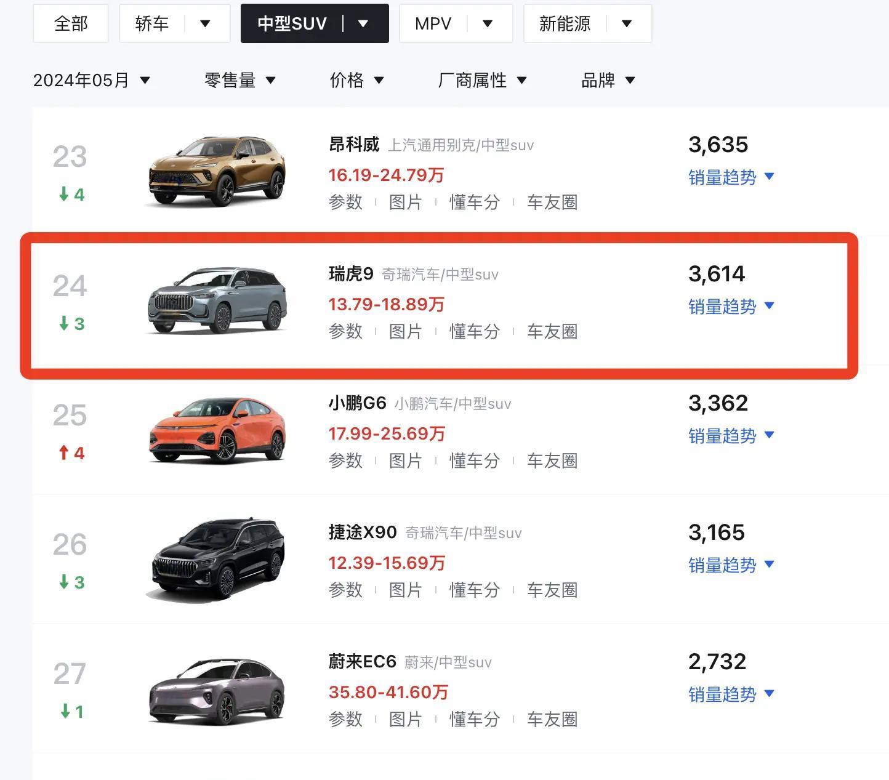Click the 3,165 sales figure
This screenshot has width=889, height=780.
point(717,533)
